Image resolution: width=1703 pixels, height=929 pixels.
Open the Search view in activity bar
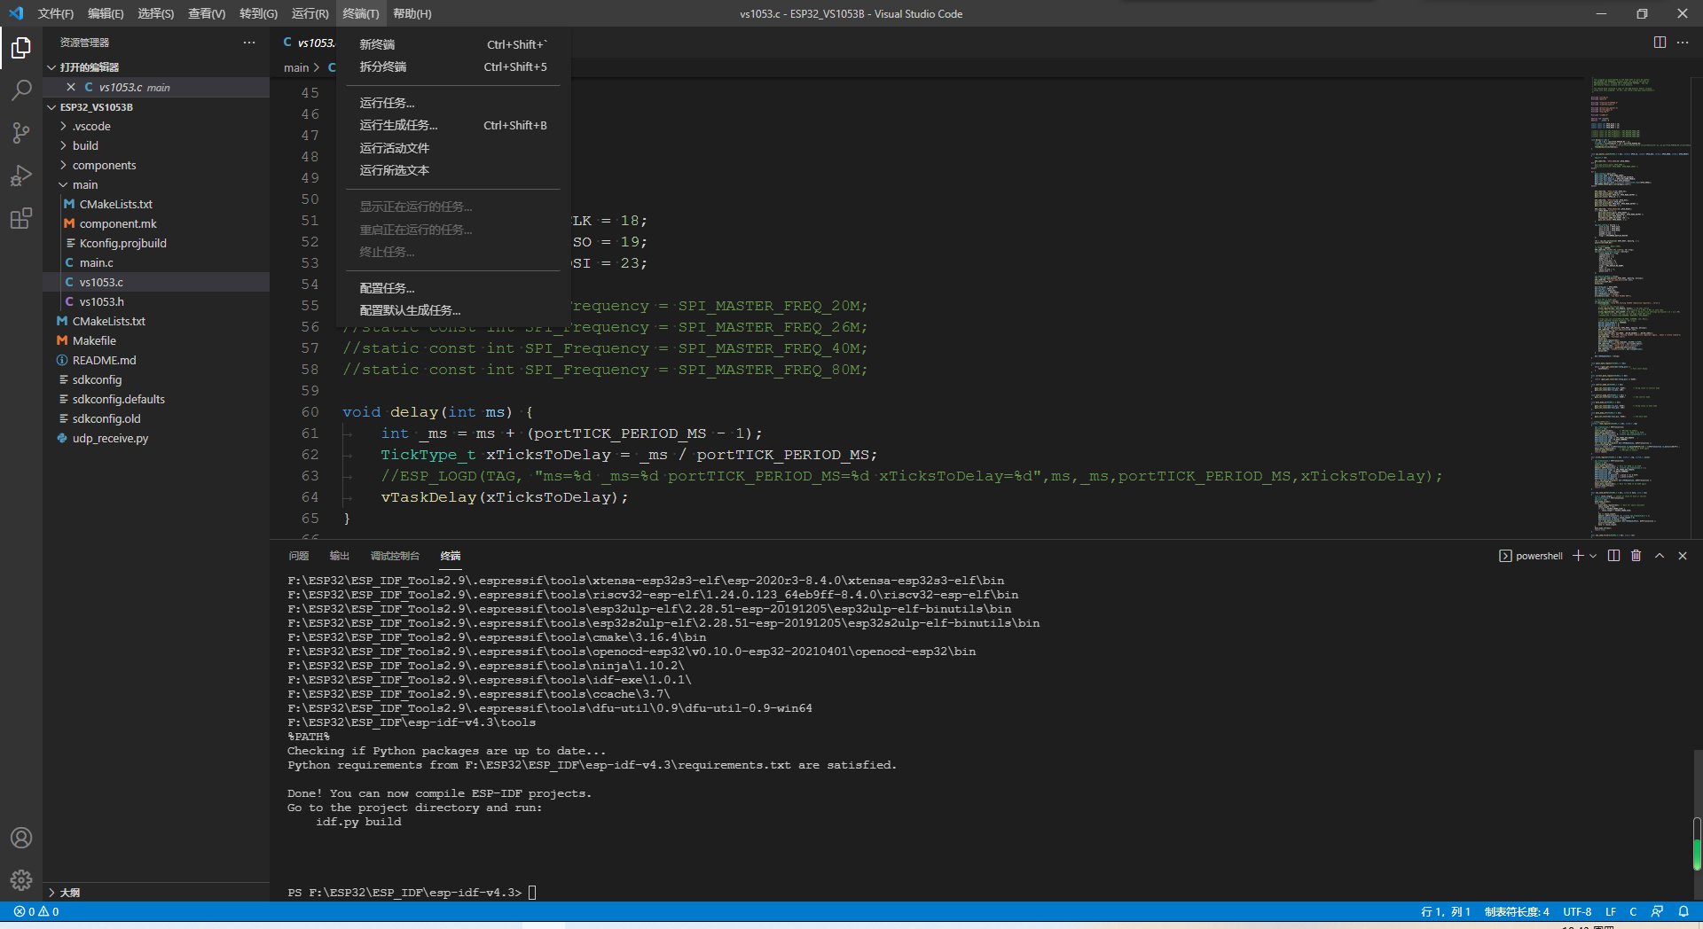pyautogui.click(x=21, y=90)
